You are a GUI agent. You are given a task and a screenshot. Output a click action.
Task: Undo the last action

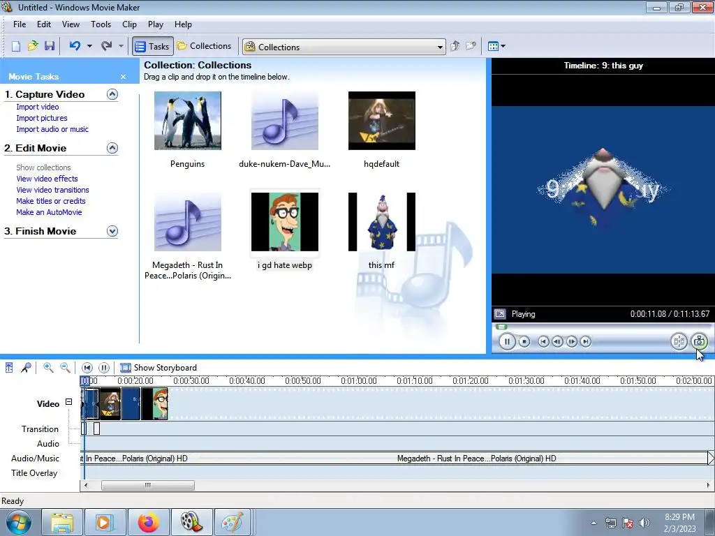pyautogui.click(x=75, y=46)
